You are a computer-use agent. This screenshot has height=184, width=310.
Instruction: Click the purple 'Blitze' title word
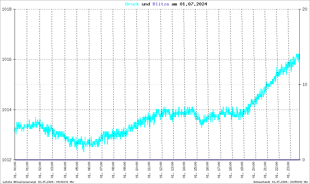[x=161, y=4]
